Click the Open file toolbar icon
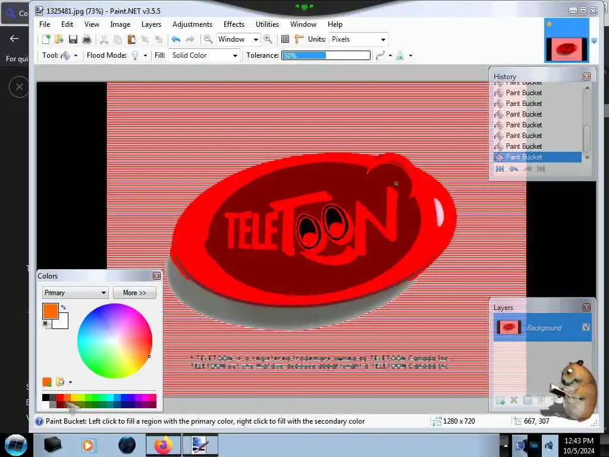The height and width of the screenshot is (457, 609). 59,39
